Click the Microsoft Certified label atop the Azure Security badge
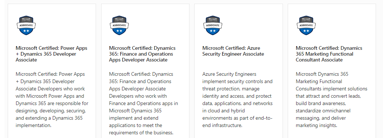383x138 pixels. pyautogui.click(x=213, y=19)
